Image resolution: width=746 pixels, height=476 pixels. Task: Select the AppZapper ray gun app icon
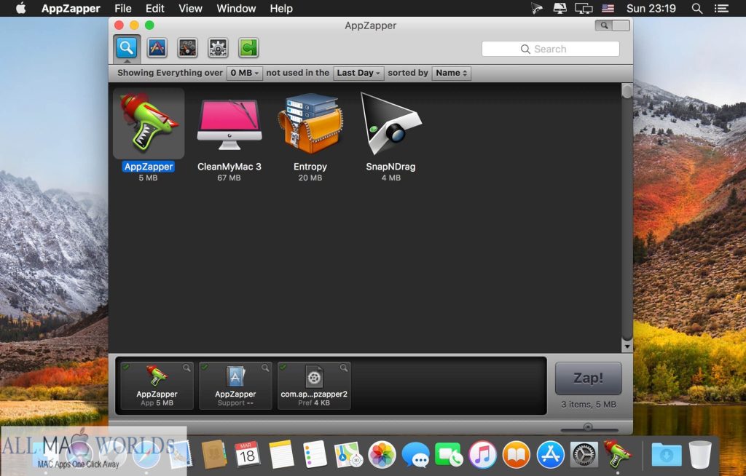(x=149, y=123)
